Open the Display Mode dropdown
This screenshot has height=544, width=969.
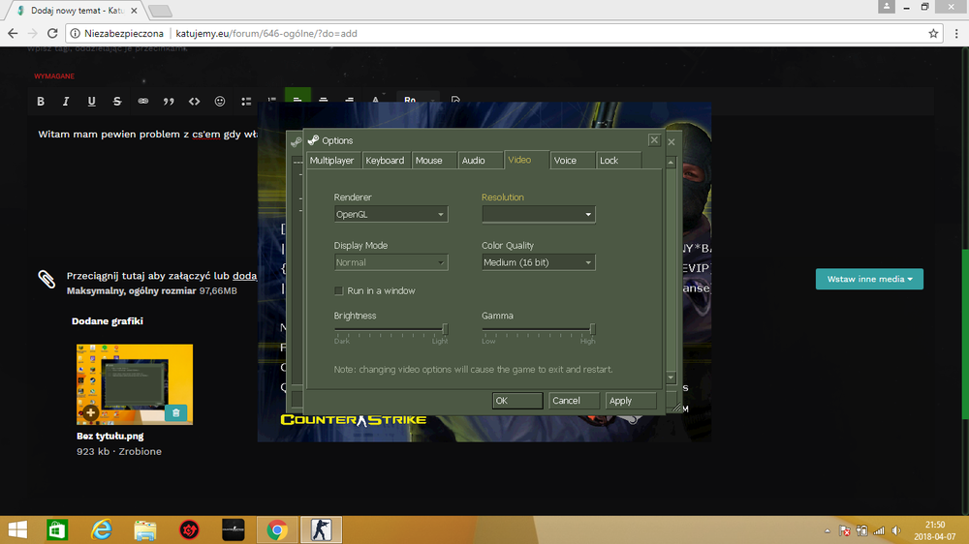(x=391, y=262)
